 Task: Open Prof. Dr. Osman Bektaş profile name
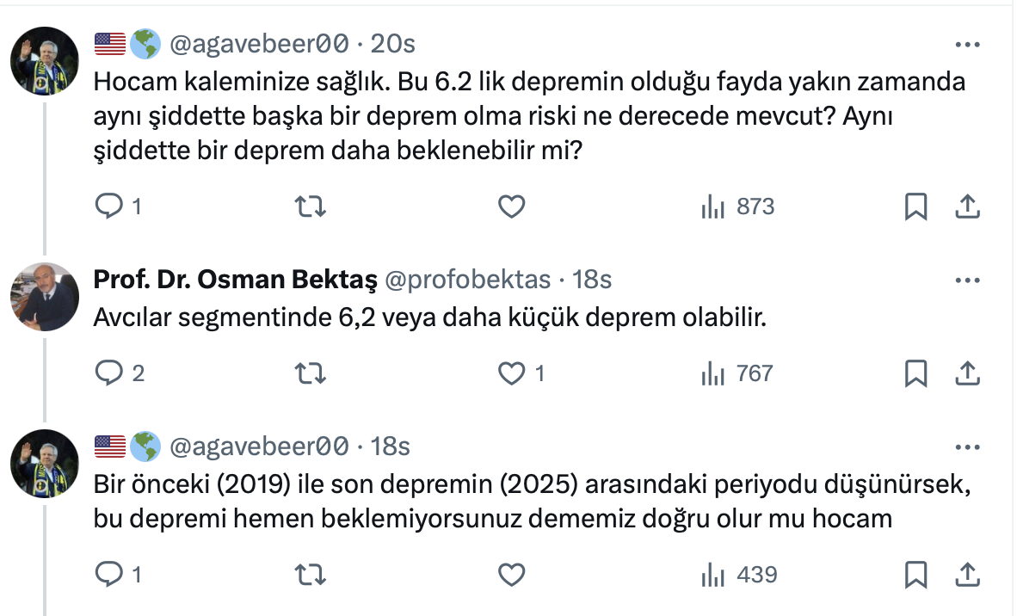tap(234, 280)
